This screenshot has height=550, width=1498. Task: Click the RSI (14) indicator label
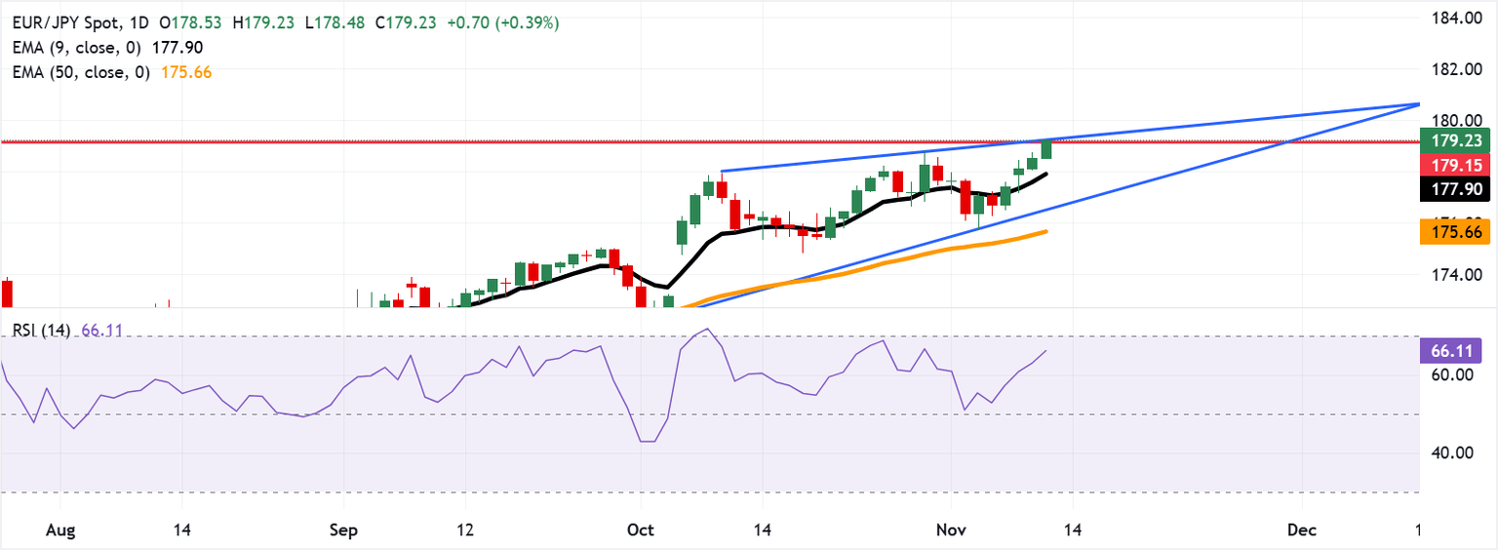(x=42, y=332)
